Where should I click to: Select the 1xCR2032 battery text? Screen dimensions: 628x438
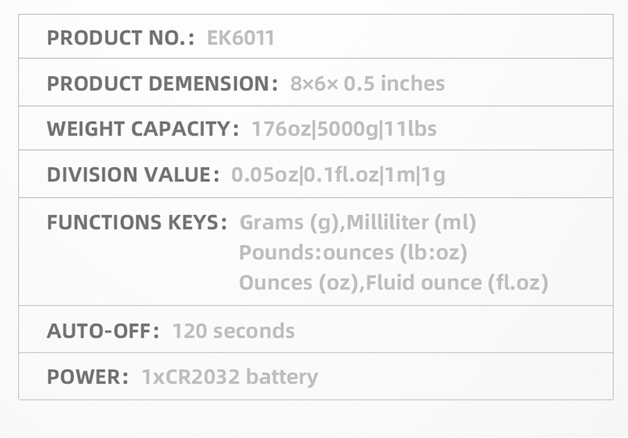(x=230, y=377)
